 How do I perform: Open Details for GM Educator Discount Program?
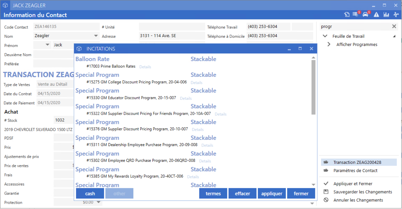(x=186, y=98)
